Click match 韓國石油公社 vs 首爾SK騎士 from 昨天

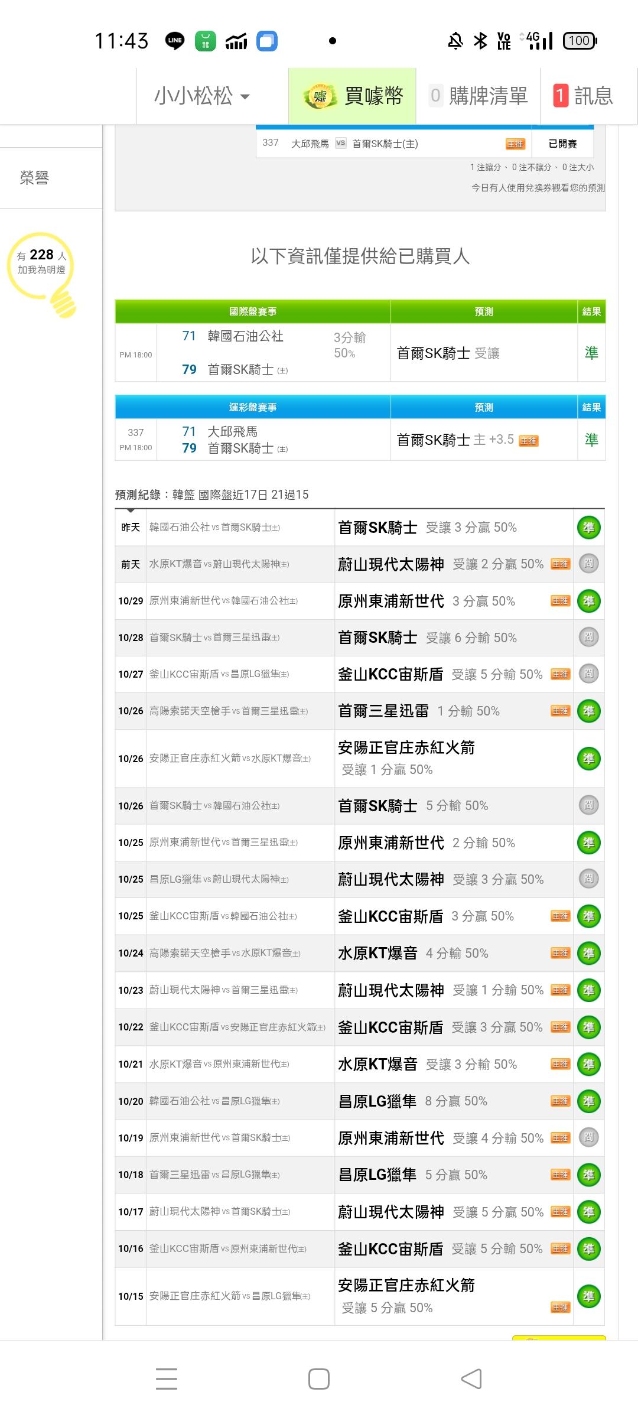tap(215, 527)
